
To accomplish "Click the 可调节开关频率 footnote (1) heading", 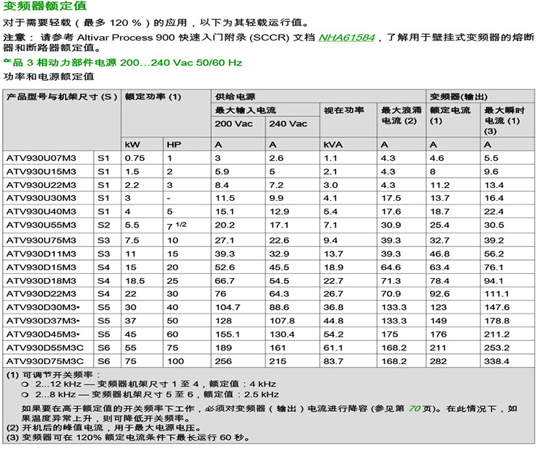I will (53, 375).
